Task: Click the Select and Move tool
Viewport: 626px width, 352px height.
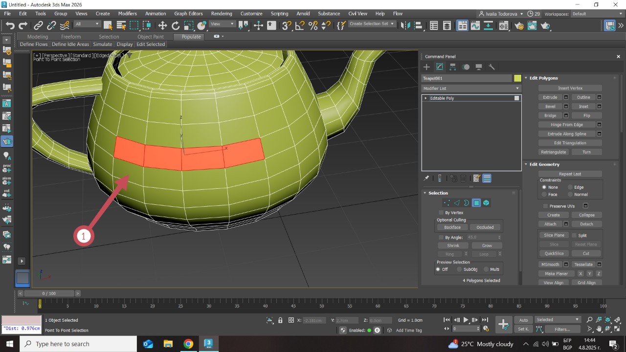Action: 162,25
